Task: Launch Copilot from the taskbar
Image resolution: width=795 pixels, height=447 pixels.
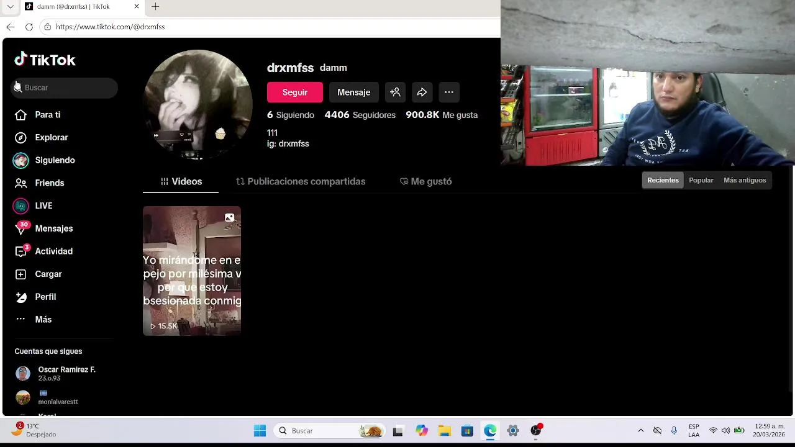Action: click(422, 431)
